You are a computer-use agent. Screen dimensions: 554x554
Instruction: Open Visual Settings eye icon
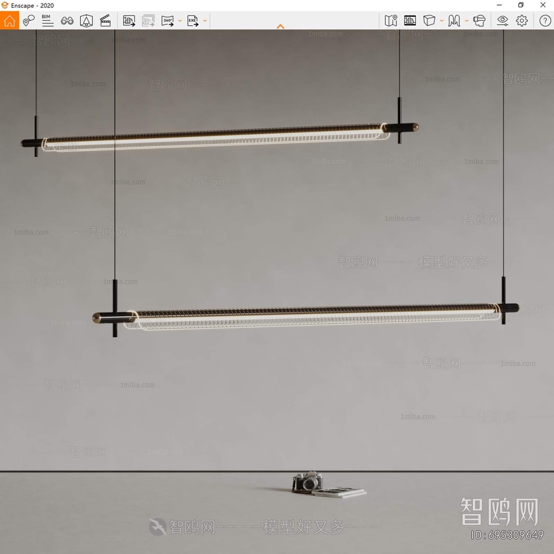coord(502,21)
